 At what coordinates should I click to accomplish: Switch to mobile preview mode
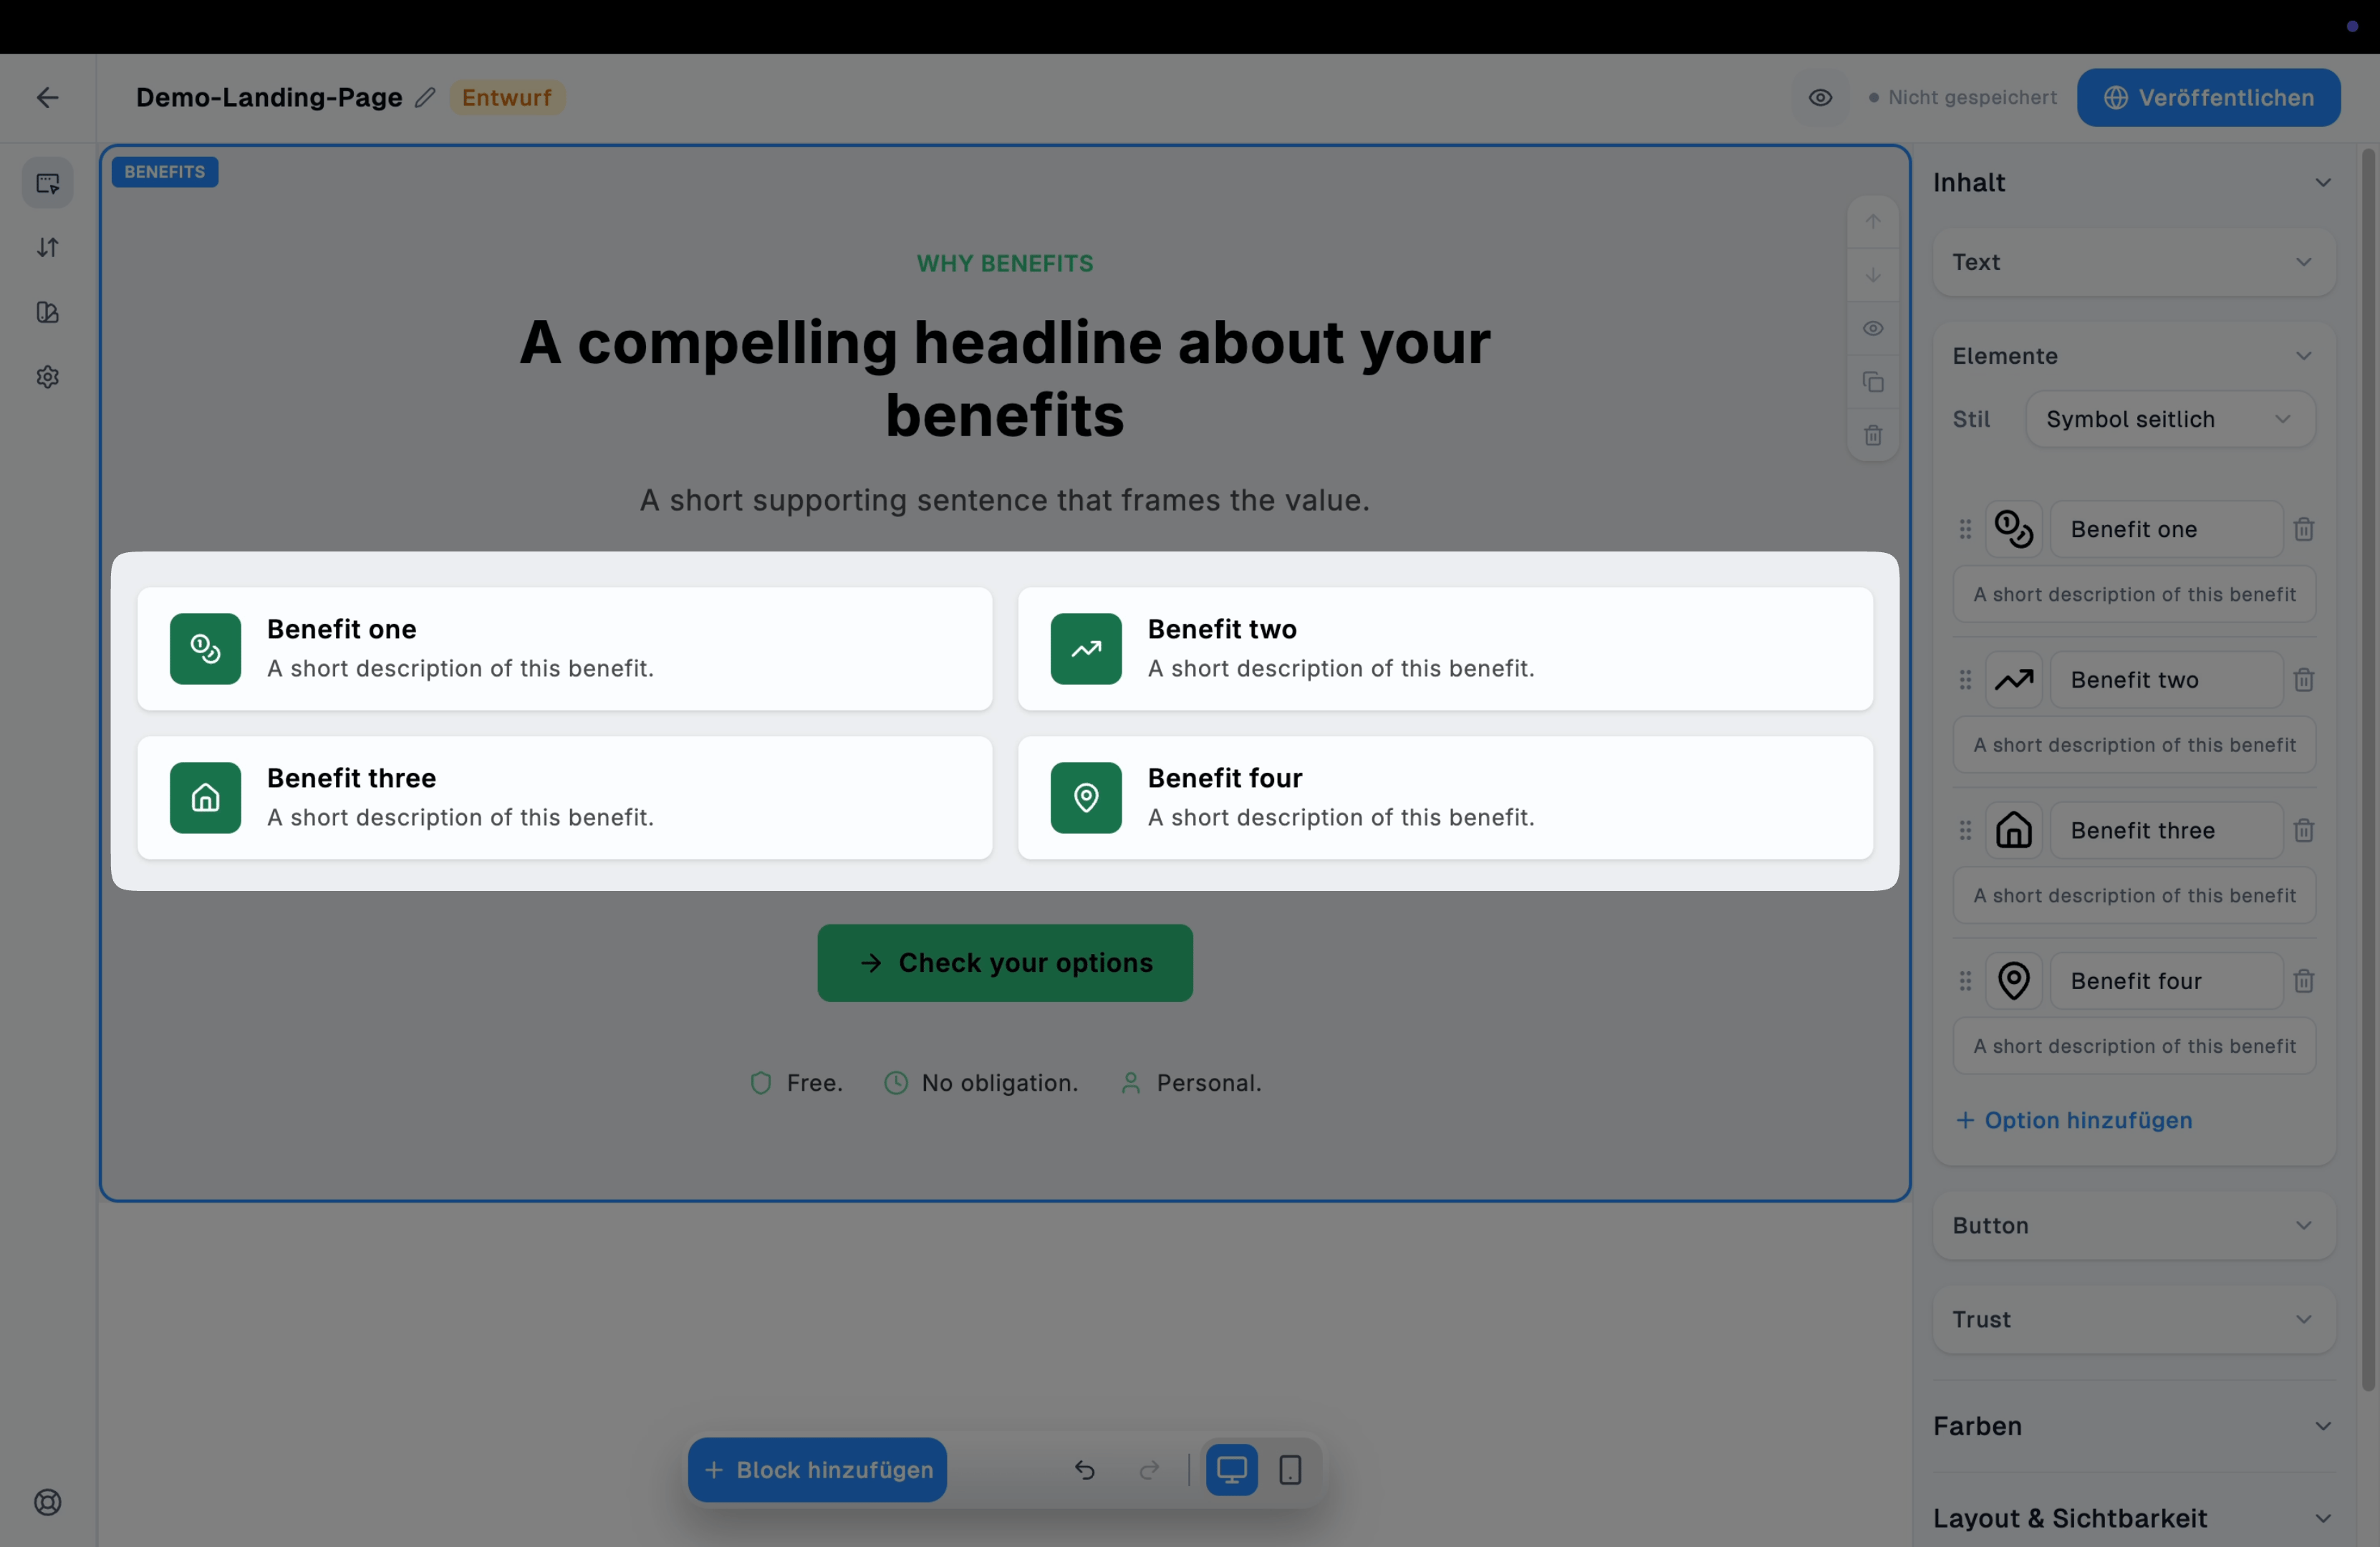[x=1290, y=1469]
